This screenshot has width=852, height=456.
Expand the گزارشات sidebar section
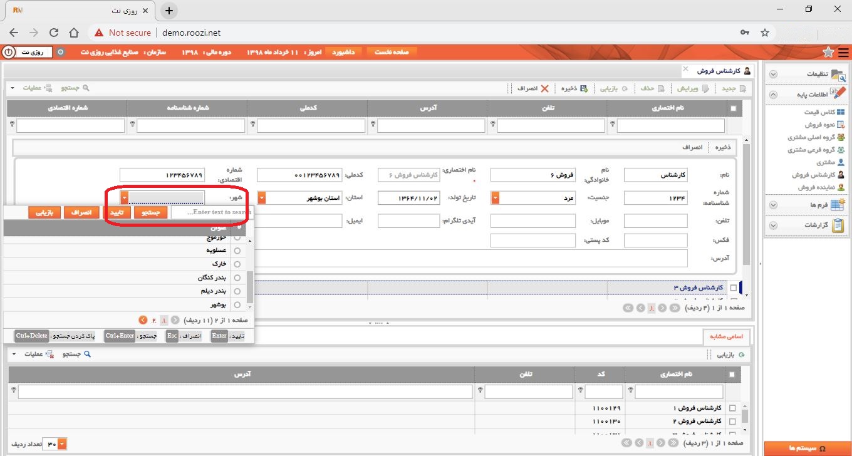tap(773, 225)
